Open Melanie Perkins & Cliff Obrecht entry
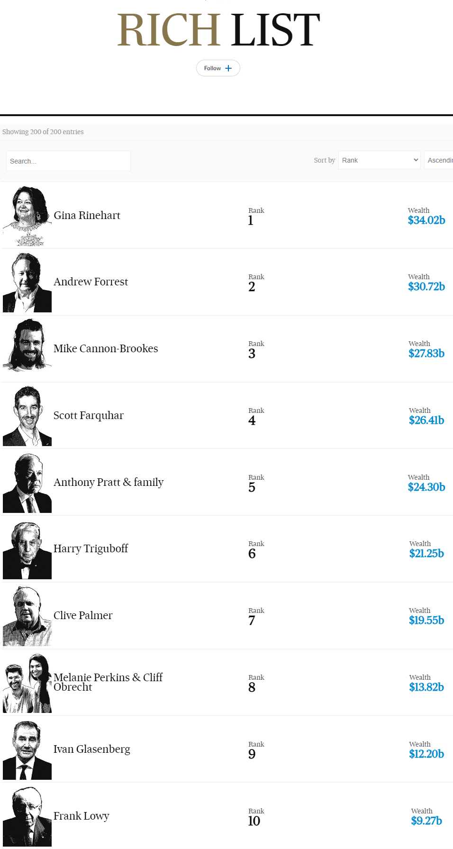Viewport: 453px width, 849px height. pyautogui.click(x=108, y=682)
